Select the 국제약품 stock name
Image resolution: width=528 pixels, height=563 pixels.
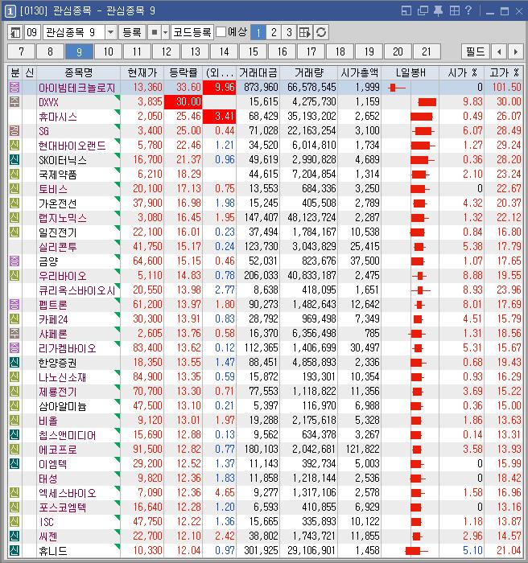click(57, 175)
